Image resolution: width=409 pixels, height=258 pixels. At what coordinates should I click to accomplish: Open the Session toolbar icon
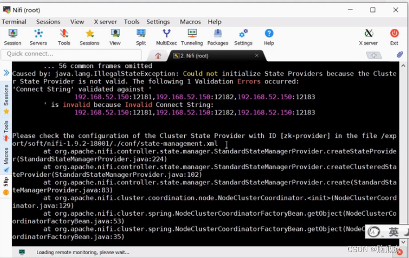12,37
